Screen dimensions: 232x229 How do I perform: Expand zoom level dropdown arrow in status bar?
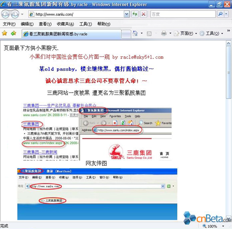coord(223,226)
